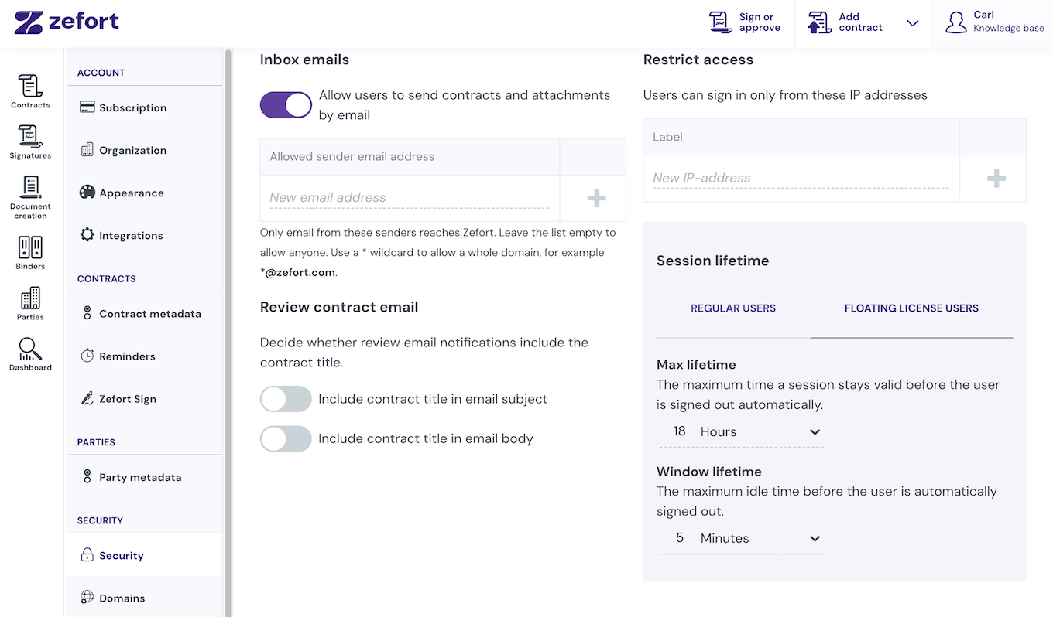Image resolution: width=1053 pixels, height=617 pixels.
Task: Select the Reminders clock icon
Action: (87, 356)
